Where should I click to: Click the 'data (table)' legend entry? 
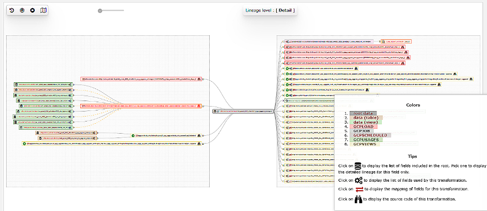pos(366,118)
